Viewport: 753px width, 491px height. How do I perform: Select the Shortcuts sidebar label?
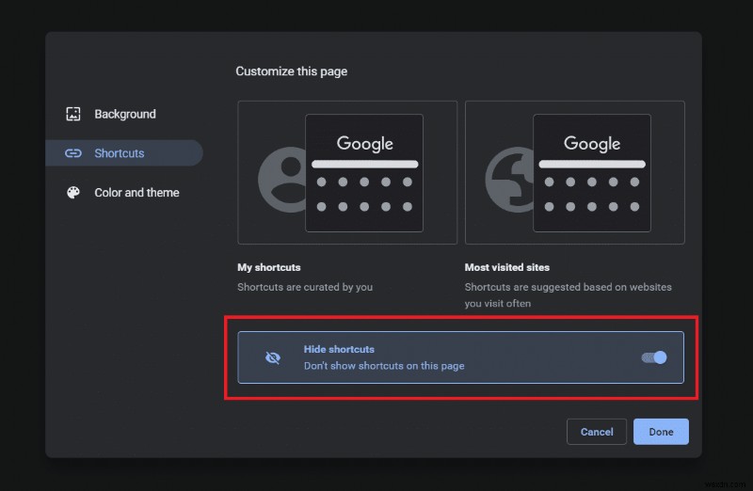120,153
